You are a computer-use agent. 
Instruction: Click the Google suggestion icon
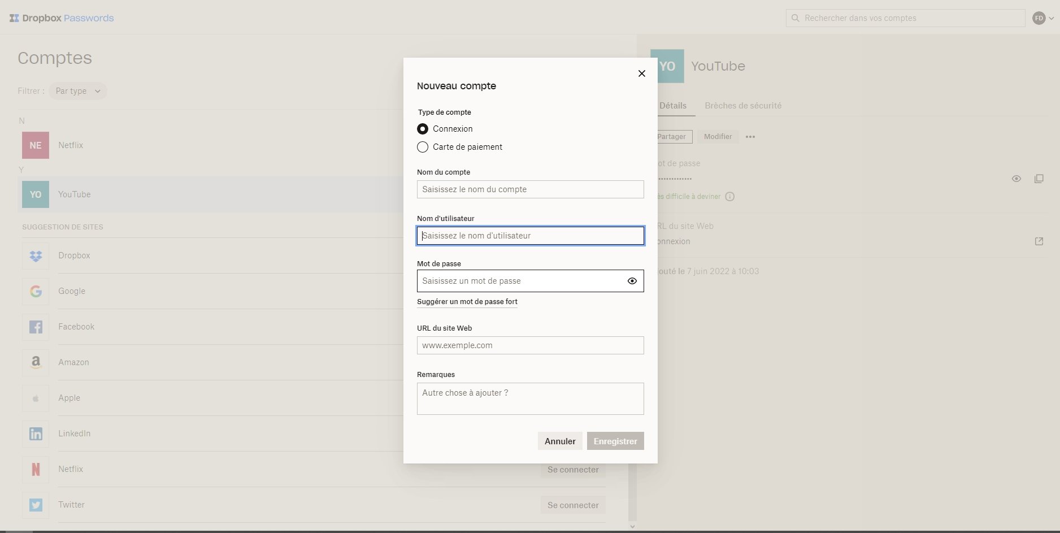click(36, 291)
